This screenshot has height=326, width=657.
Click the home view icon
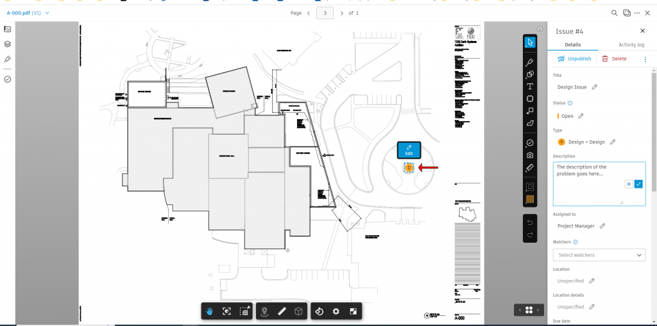(540, 28)
